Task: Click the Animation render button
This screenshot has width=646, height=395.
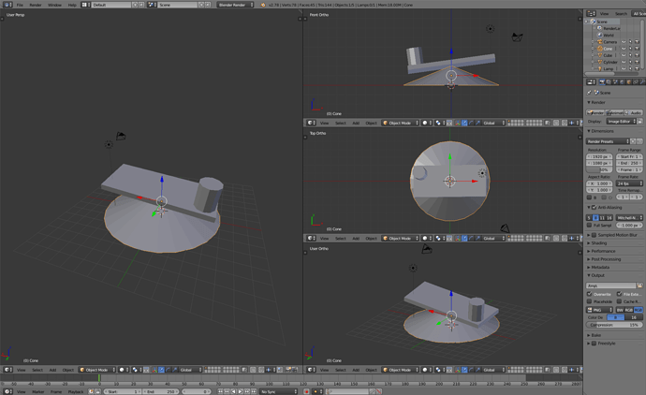Action: (614, 112)
